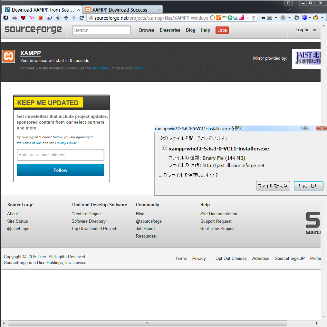Click the Firefox menu icon in toolbar
The height and width of the screenshot is (327, 327).
pyautogui.click(x=6, y=18)
